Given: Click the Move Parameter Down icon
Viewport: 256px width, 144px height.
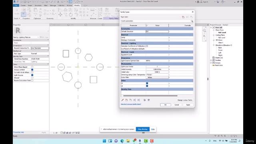Looking at the screenshot, I should [x=139, y=100].
